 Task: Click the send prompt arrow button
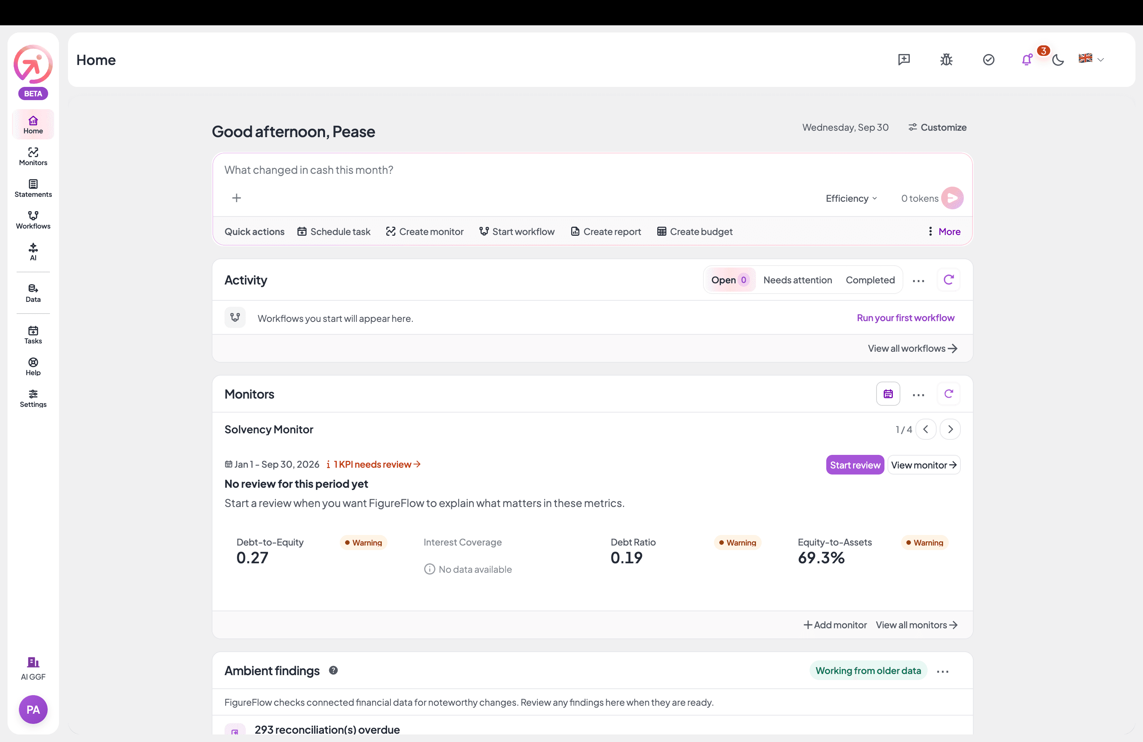click(x=952, y=198)
